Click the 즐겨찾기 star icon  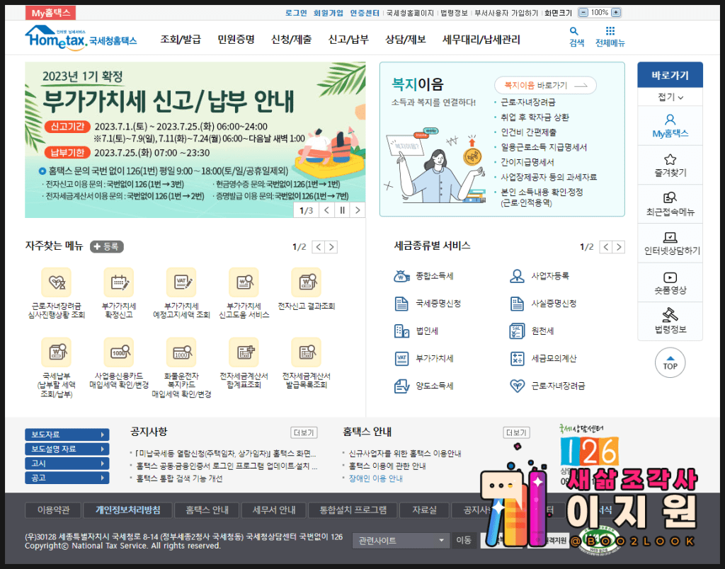click(670, 159)
